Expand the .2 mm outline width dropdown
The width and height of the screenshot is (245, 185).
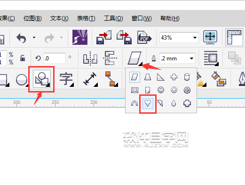tap(191, 59)
